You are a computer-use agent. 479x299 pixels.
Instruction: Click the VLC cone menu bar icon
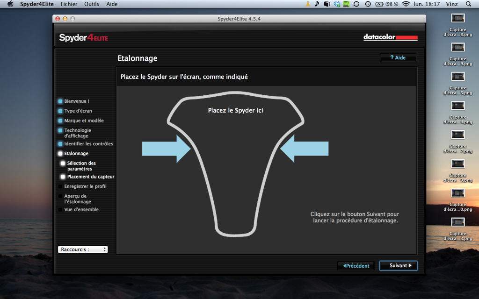tap(307, 4)
